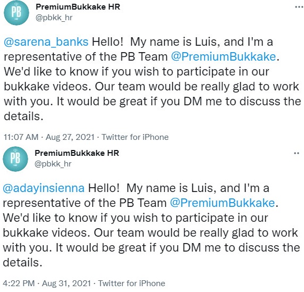The width and height of the screenshot is (304, 292).
Task: Open PremiumBukkake HR display name, first tweet
Action: [x=78, y=7]
